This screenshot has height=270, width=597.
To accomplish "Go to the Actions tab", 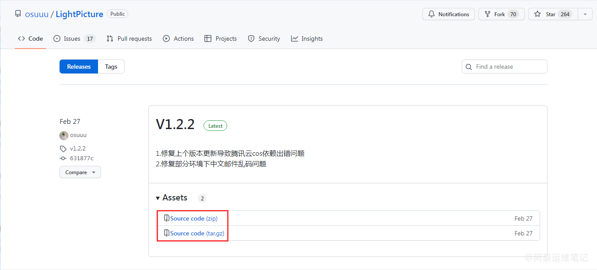I will pyautogui.click(x=178, y=39).
